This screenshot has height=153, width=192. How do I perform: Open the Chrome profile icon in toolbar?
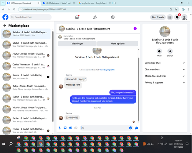[x=183, y=9]
